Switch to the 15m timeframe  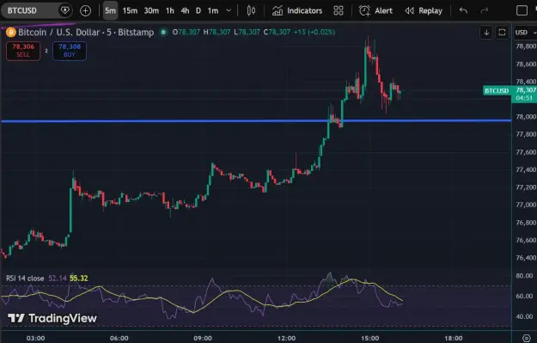click(130, 10)
